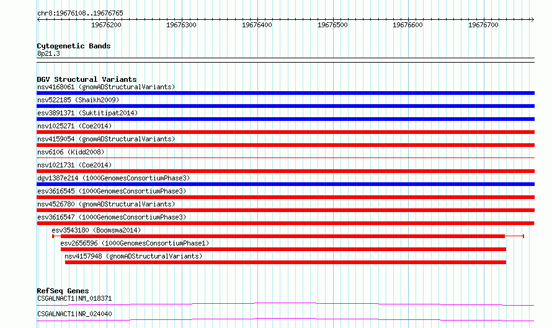Image resolution: width=552 pixels, height=328 pixels.
Task: Click ruler position 19676300
Action: [x=181, y=25]
